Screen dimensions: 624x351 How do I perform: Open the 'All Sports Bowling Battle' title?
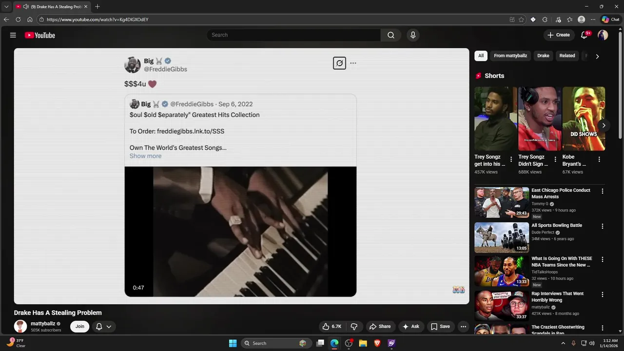(557, 225)
